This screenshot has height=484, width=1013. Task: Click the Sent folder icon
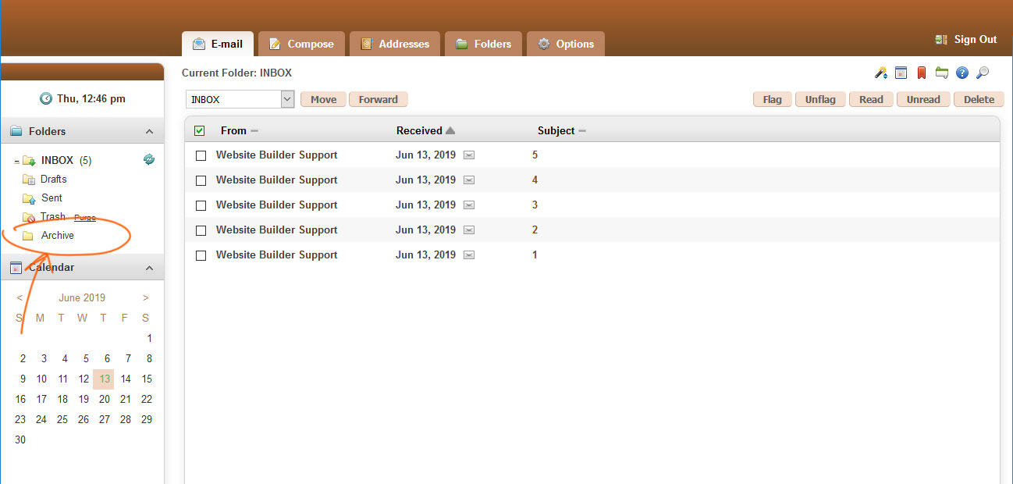[x=29, y=198]
